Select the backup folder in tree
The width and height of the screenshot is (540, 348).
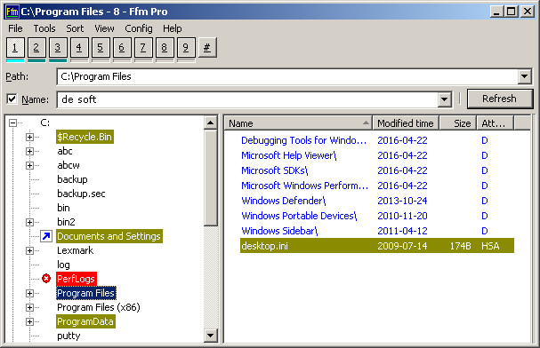point(72,179)
